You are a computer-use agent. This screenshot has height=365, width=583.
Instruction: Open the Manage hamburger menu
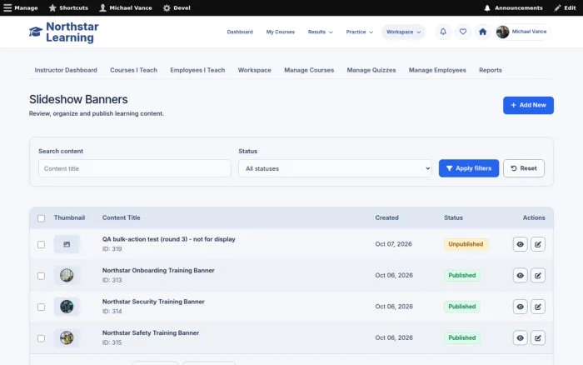pyautogui.click(x=21, y=7)
